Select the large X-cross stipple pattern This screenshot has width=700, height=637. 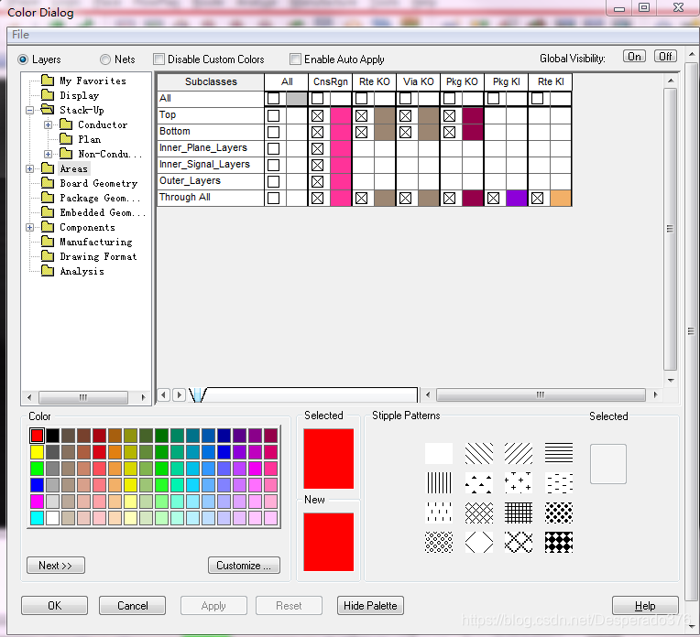(519, 542)
